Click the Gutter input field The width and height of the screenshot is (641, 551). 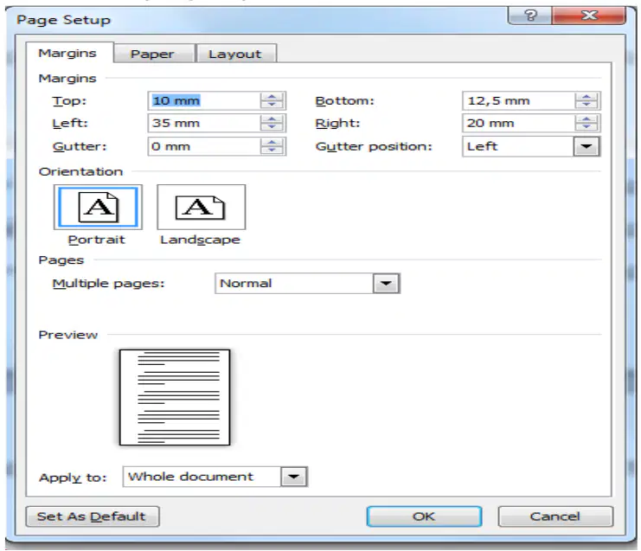pos(204,146)
